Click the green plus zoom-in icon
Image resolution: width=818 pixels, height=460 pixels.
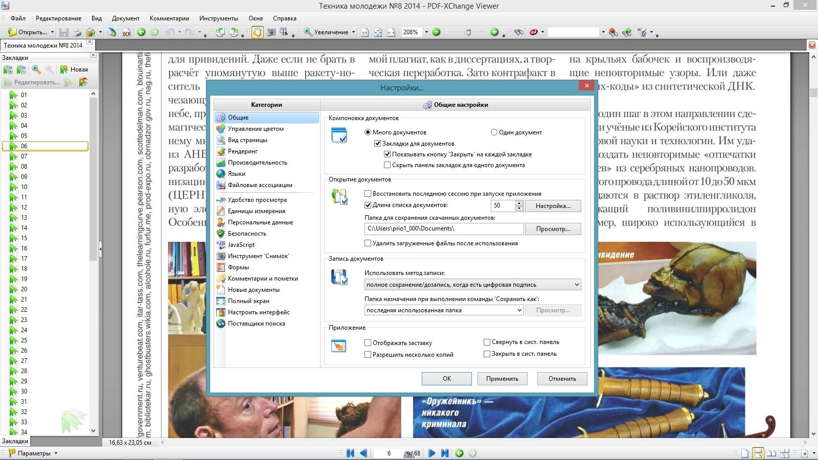pyautogui.click(x=494, y=32)
